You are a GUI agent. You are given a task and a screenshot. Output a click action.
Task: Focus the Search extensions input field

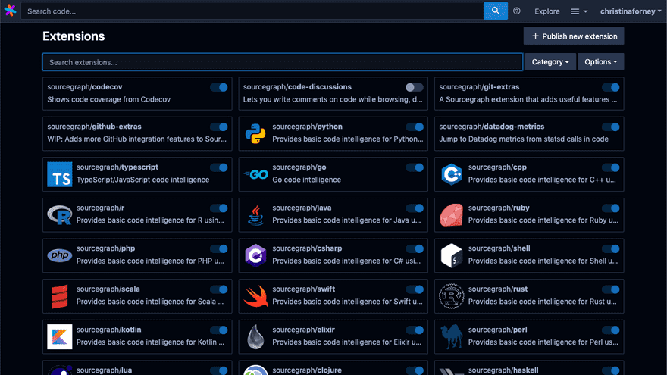click(283, 62)
